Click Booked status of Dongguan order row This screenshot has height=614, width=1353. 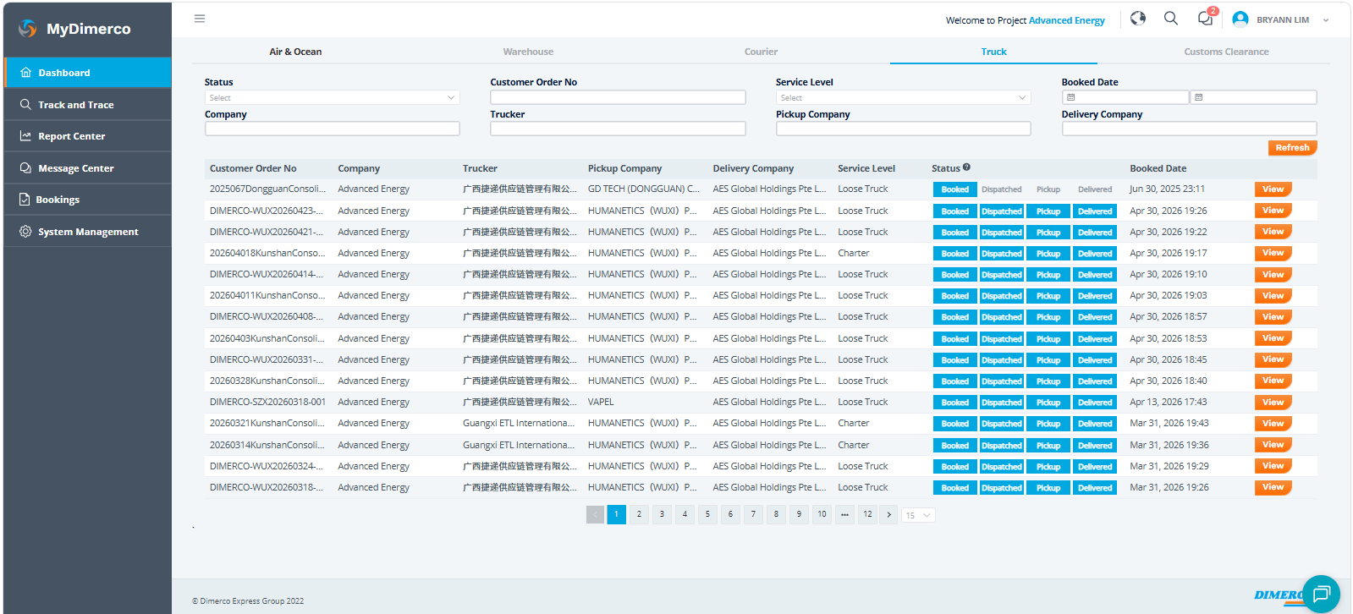954,189
